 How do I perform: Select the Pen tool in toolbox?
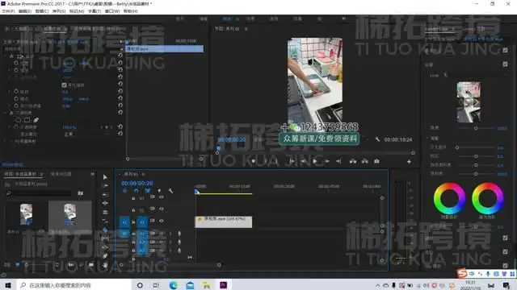tap(105, 256)
